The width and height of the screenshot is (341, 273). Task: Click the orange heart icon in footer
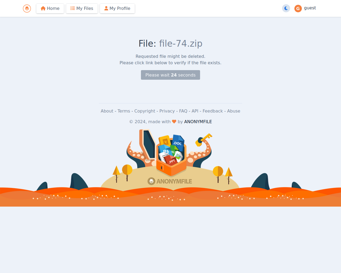[174, 122]
